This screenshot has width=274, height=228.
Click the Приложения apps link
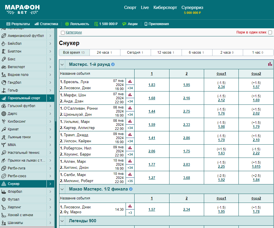(156, 24)
